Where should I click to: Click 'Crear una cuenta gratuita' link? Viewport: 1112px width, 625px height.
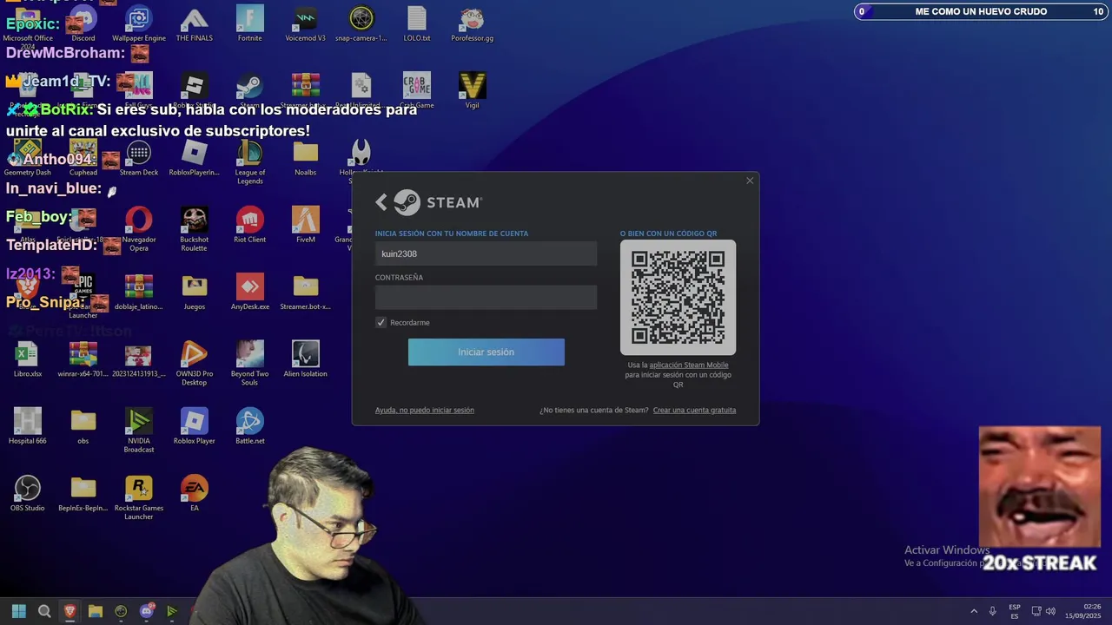[x=694, y=410]
